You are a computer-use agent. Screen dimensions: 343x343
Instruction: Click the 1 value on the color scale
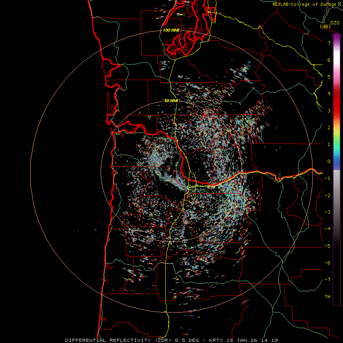tap(329, 144)
